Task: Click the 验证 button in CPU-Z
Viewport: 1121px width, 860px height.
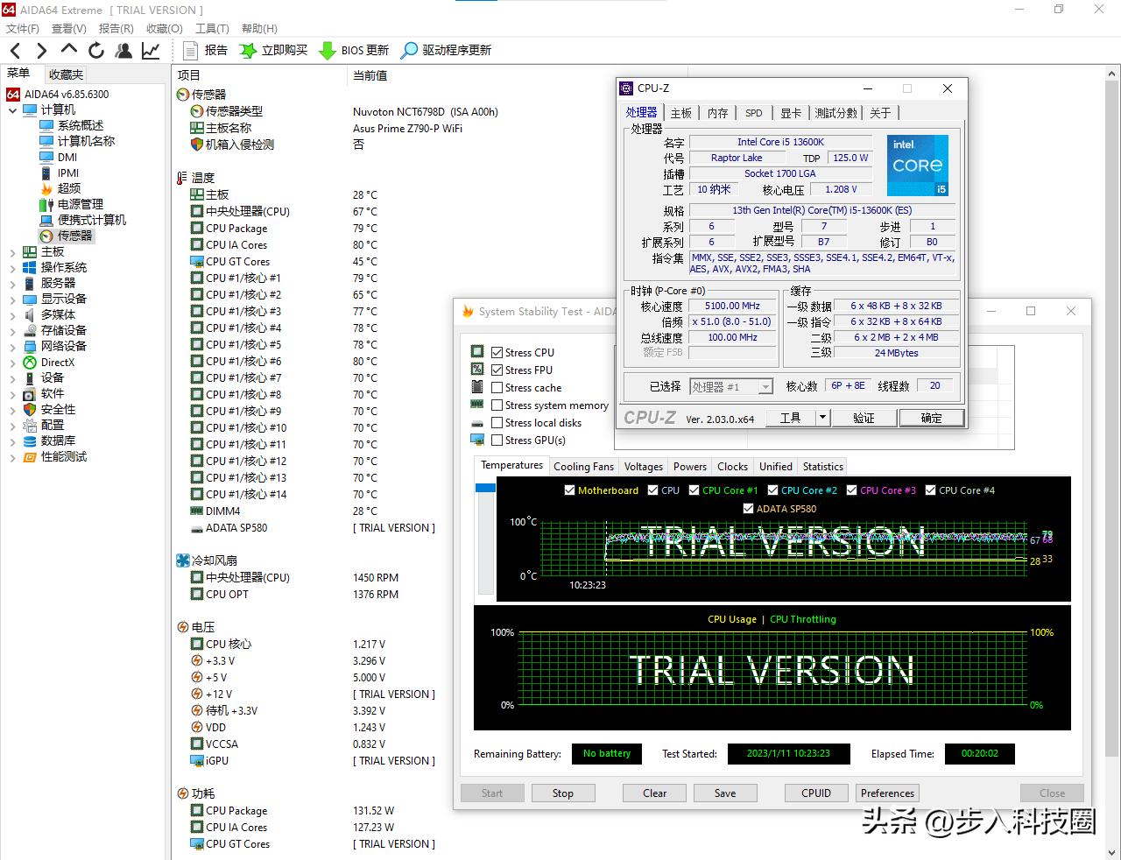Action: [864, 418]
